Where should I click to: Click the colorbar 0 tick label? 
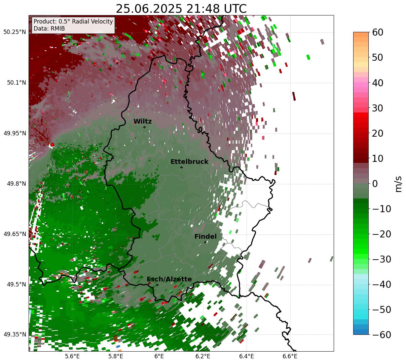click(375, 184)
